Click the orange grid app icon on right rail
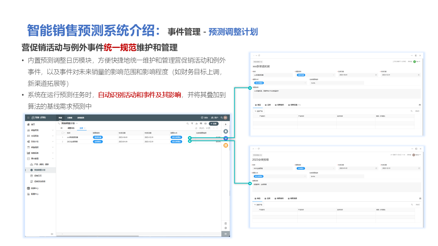438x246 pixels. (226, 146)
